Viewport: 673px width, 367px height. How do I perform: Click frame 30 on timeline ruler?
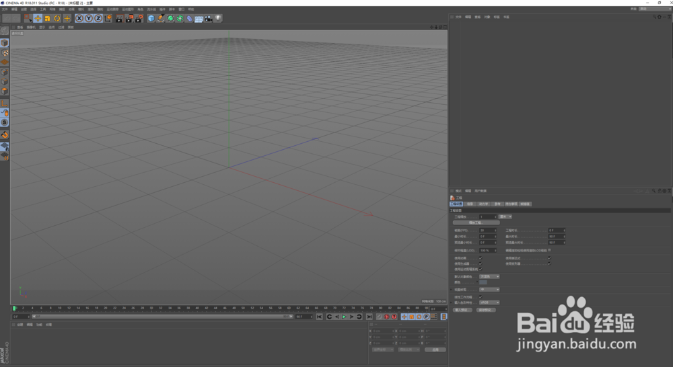pos(151,309)
